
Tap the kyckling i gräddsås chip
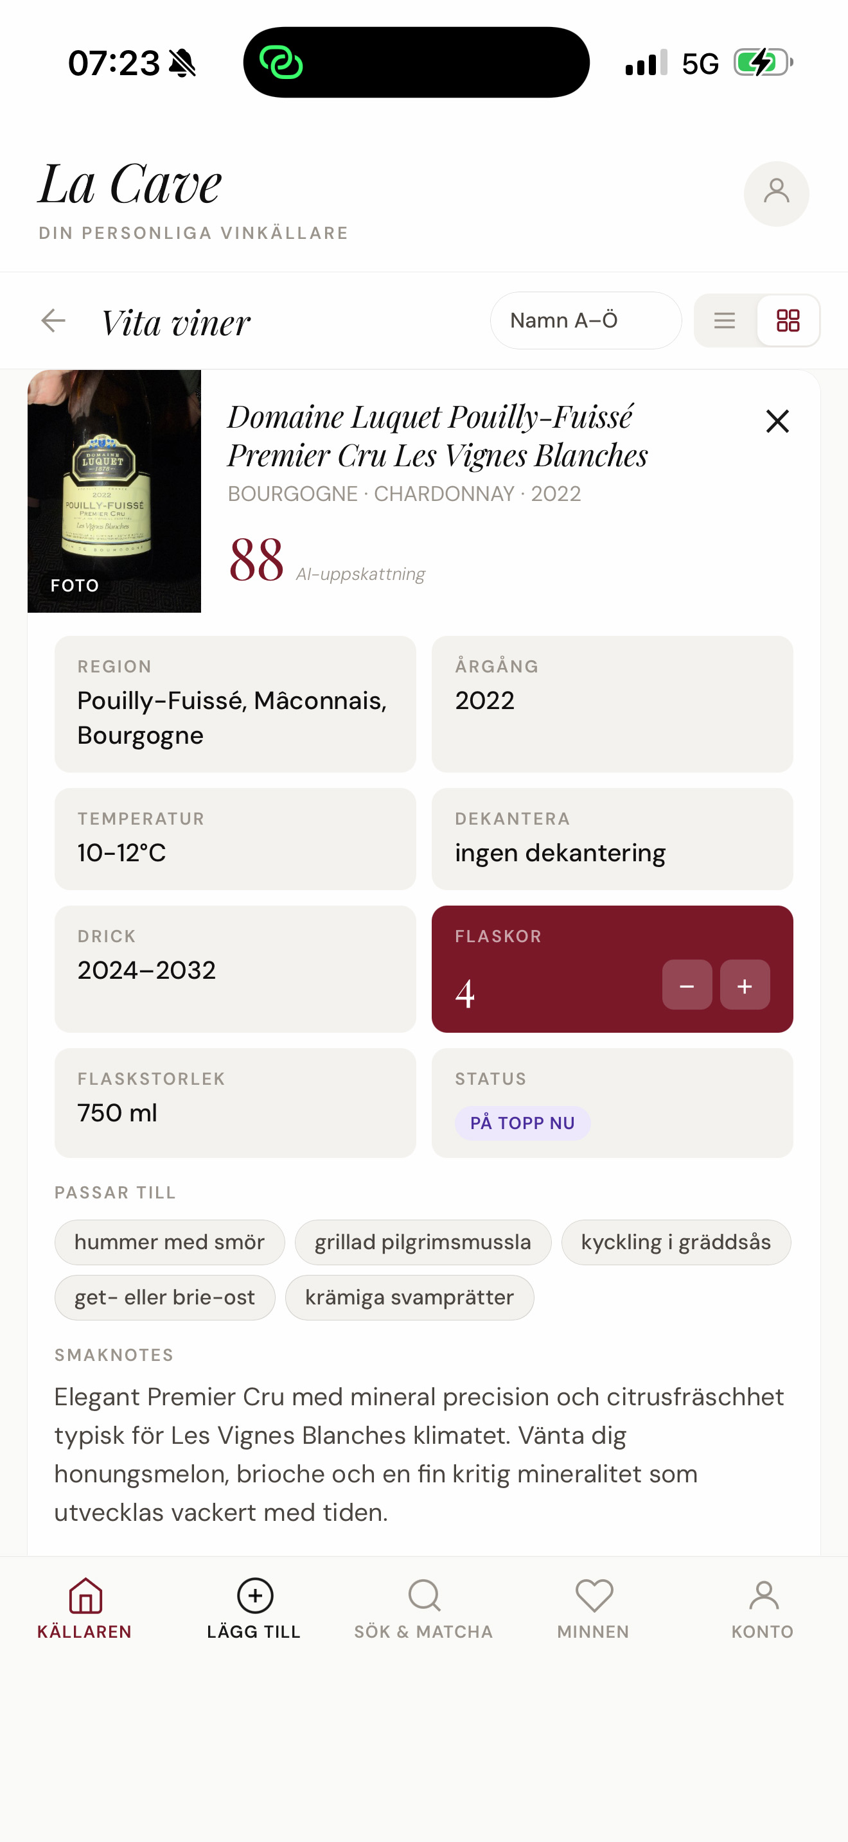pyautogui.click(x=676, y=1242)
